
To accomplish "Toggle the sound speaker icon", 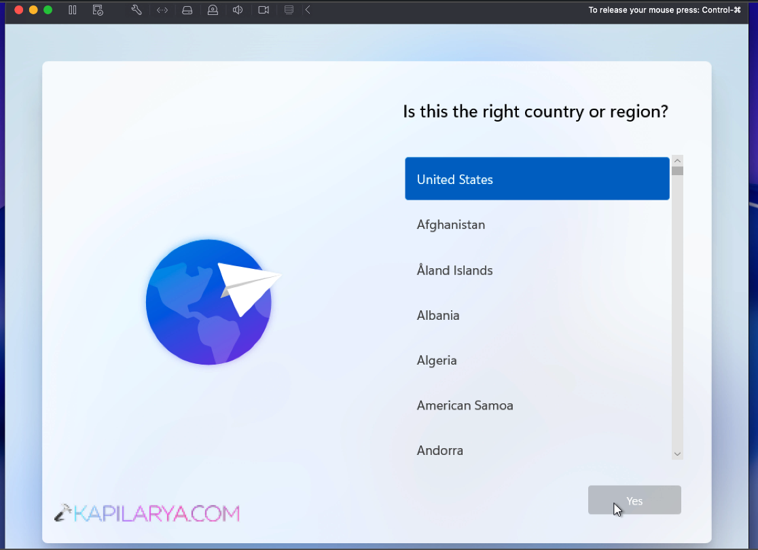I will click(x=238, y=10).
